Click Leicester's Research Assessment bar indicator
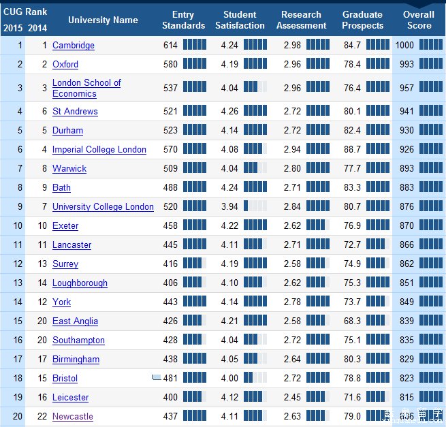Viewport: 446px width, 427px height. pyautogui.click(x=317, y=397)
